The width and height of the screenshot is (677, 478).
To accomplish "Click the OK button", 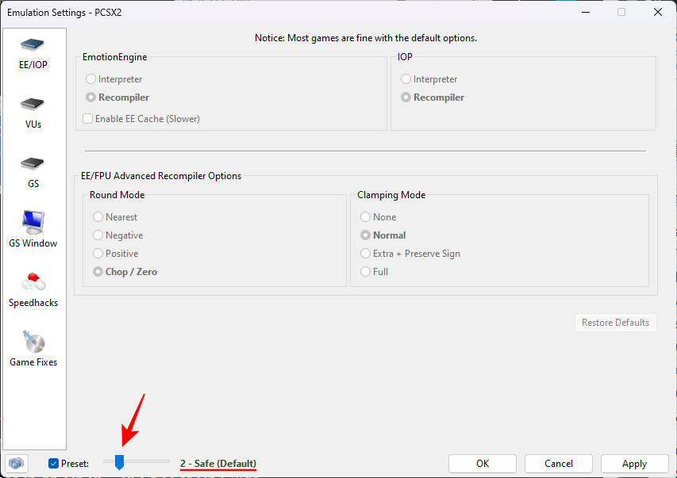I will coord(483,463).
